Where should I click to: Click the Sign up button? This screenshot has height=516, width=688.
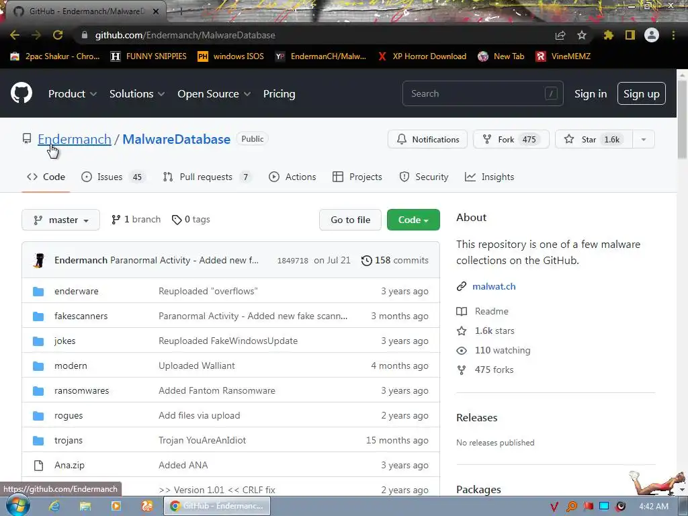642,94
